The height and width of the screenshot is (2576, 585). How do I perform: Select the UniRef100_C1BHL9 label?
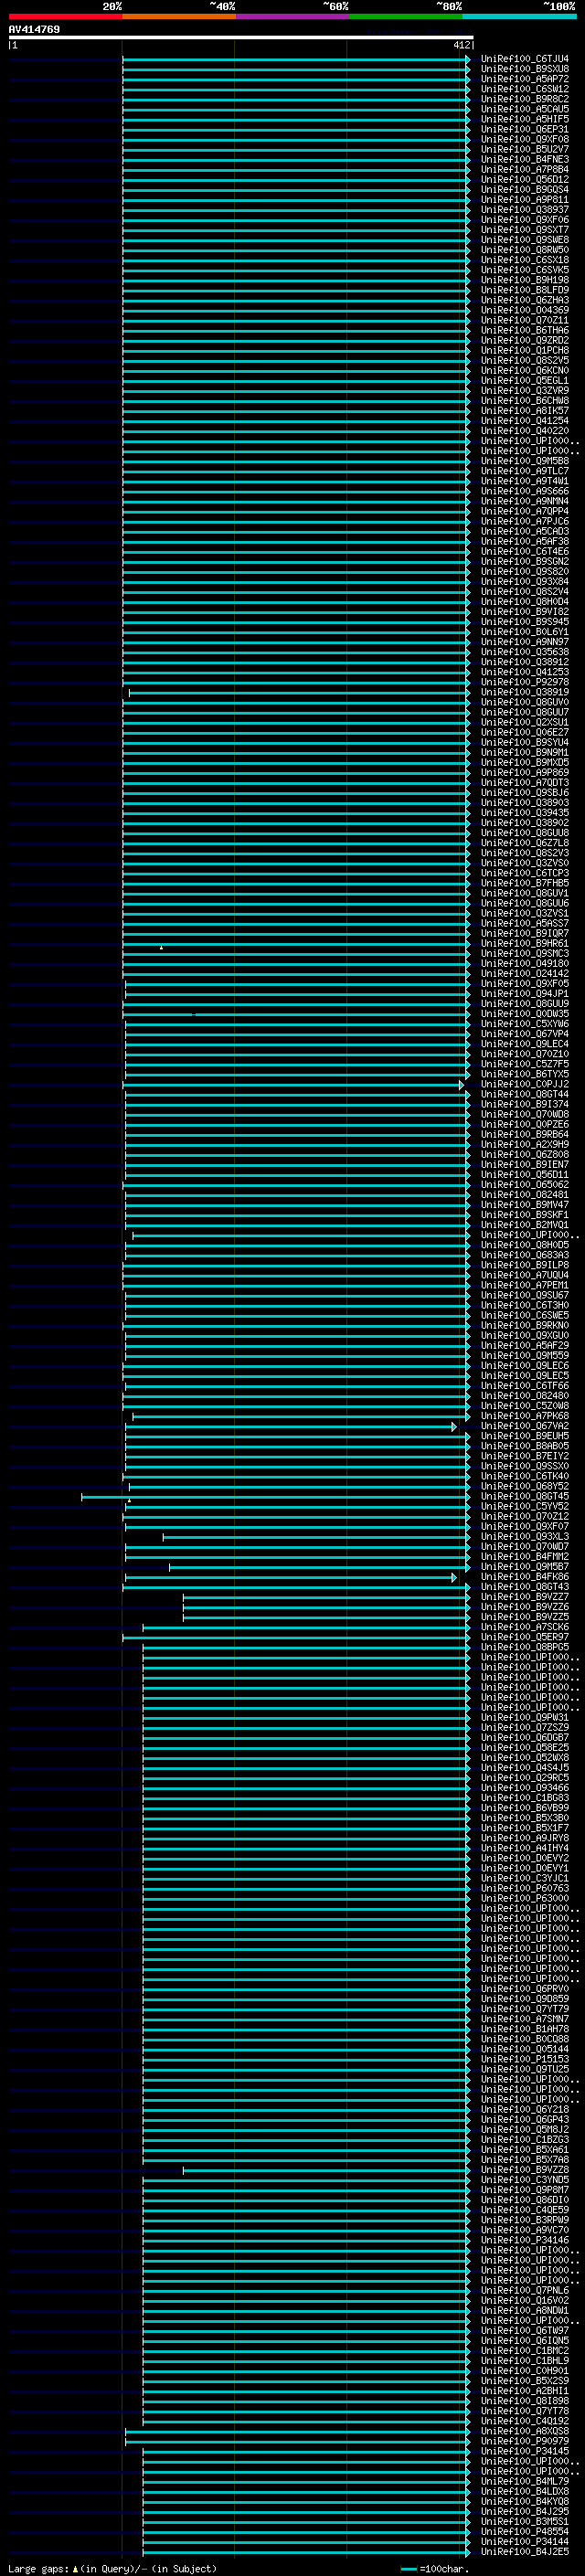coord(524,2361)
